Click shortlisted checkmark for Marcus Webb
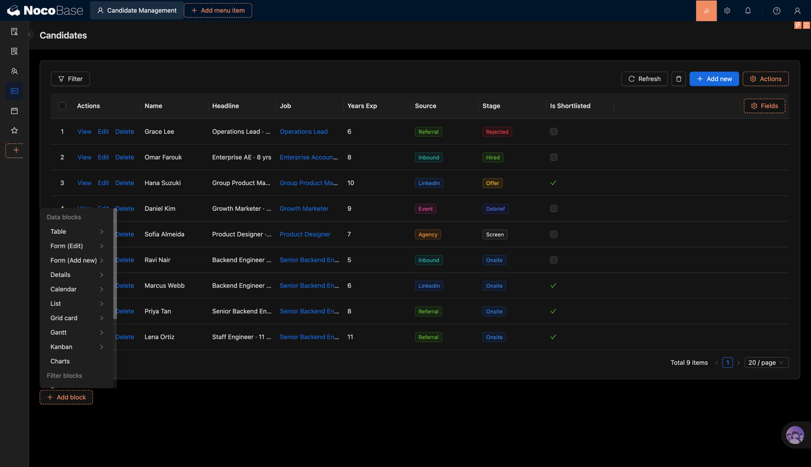The height and width of the screenshot is (467, 811). (553, 286)
